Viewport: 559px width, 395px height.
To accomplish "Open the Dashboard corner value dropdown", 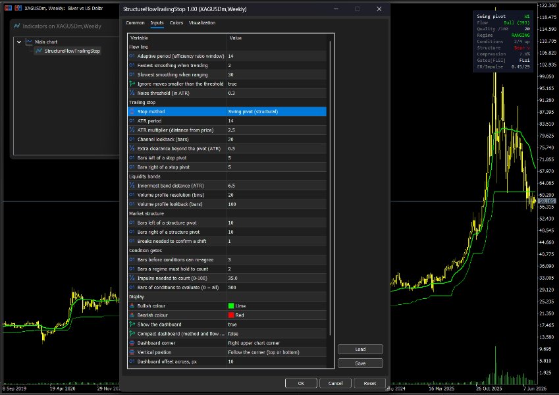I will click(277, 343).
